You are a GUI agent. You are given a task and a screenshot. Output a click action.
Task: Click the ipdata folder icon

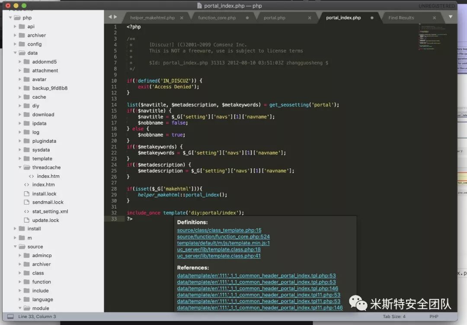click(x=27, y=123)
